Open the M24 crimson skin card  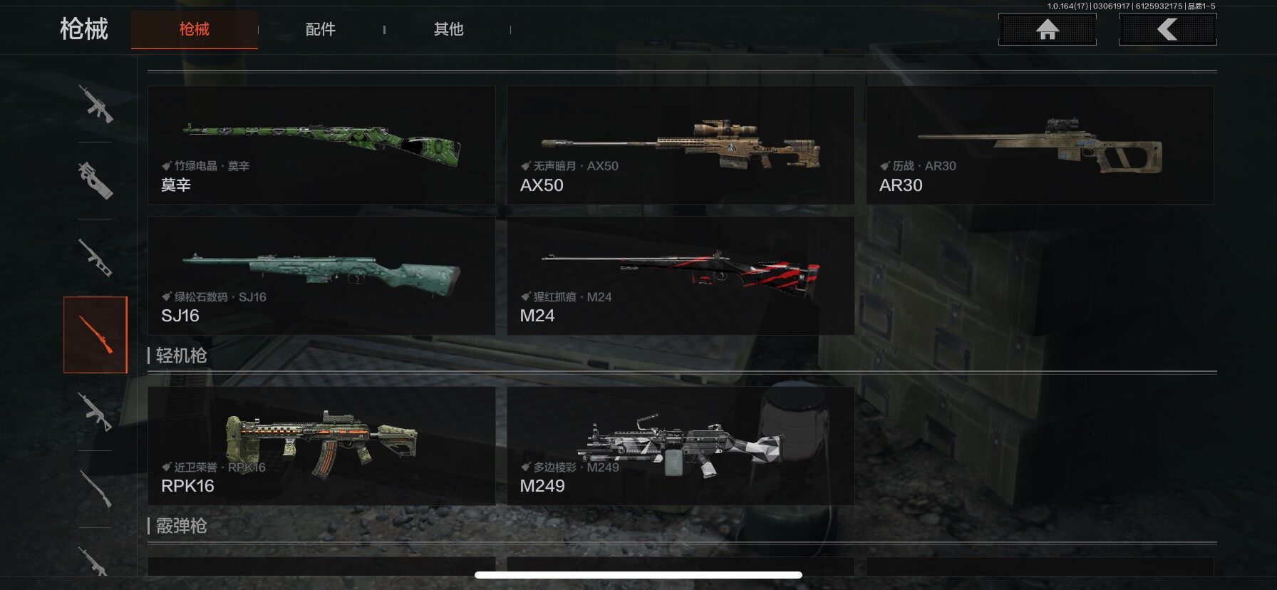click(x=681, y=276)
